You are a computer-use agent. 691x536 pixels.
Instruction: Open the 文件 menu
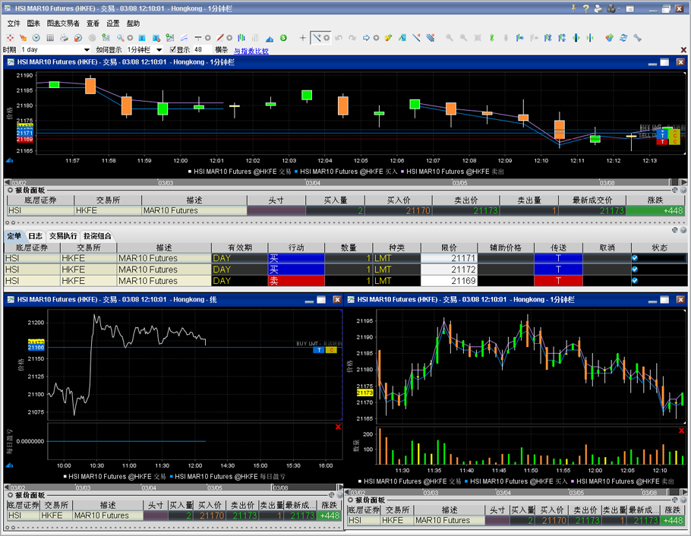pos(14,24)
